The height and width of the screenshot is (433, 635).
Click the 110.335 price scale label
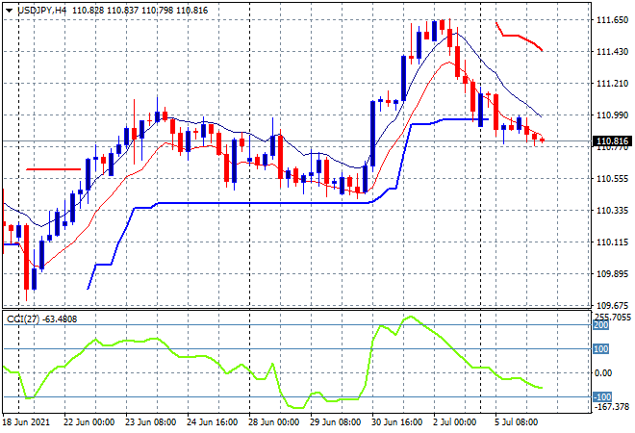pyautogui.click(x=613, y=210)
